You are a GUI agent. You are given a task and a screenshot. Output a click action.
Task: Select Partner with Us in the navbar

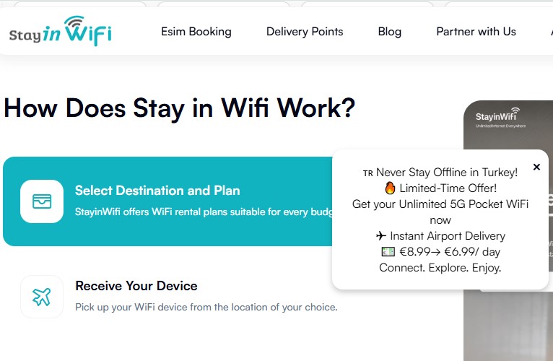click(476, 31)
